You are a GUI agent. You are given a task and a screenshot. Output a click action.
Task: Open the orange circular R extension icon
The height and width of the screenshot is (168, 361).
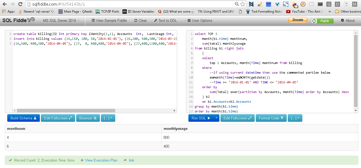(303, 4)
